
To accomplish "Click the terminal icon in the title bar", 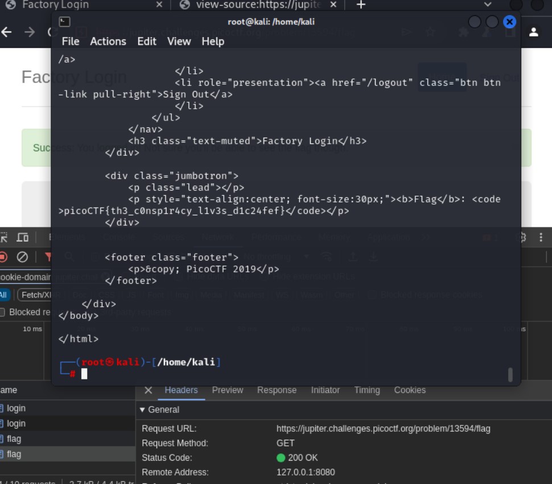I will point(65,22).
